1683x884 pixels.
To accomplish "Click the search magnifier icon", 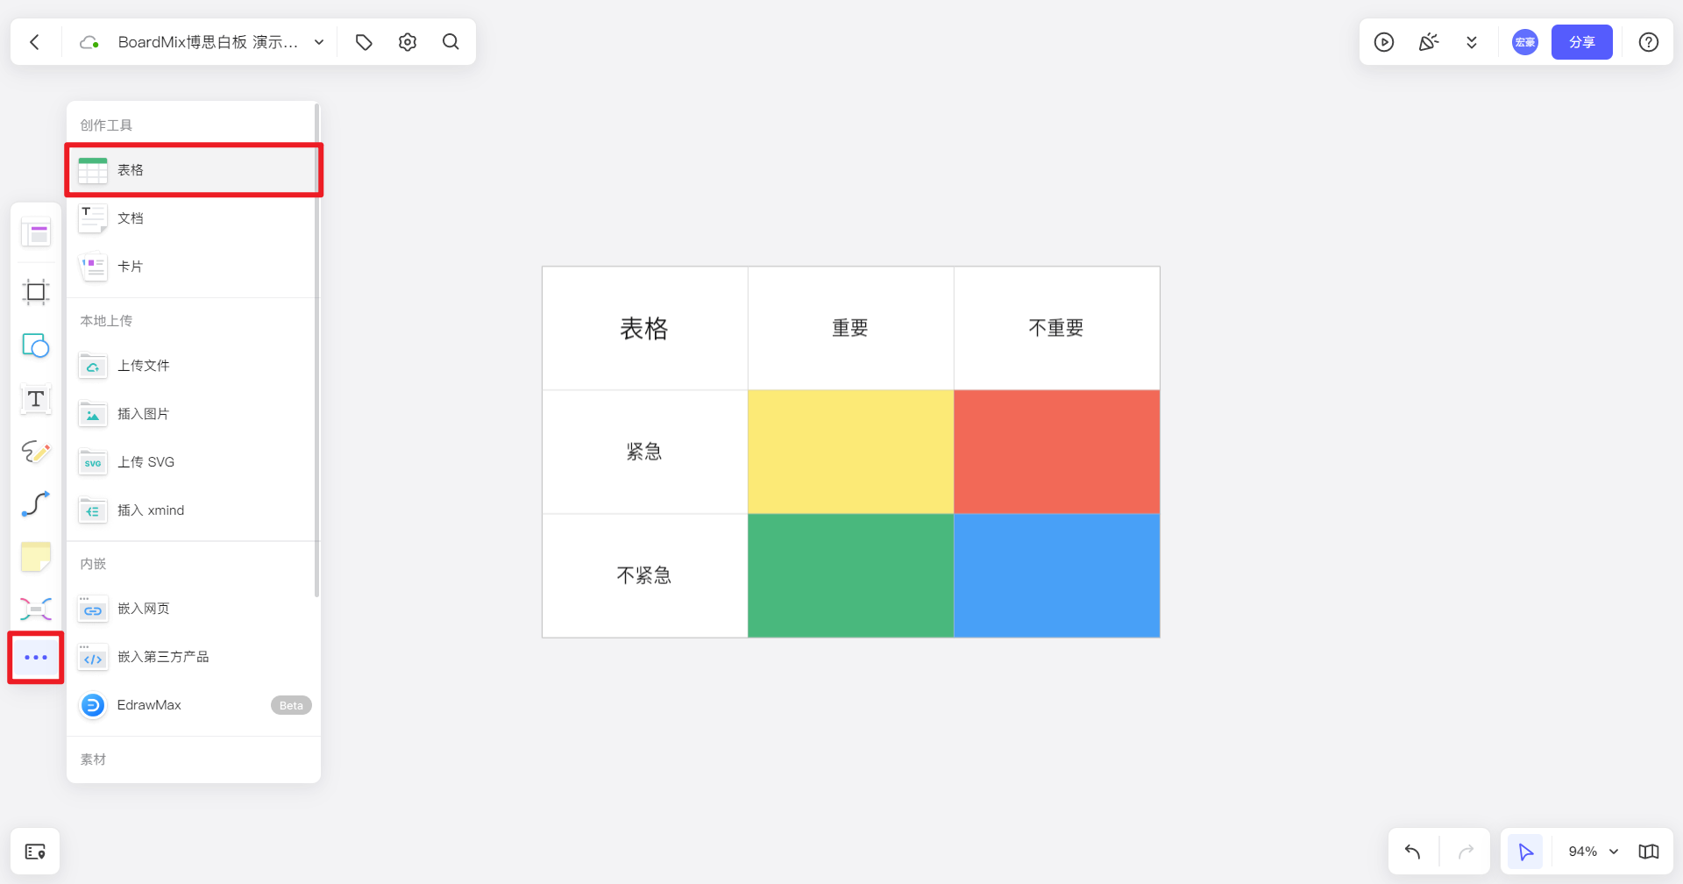I will [451, 42].
